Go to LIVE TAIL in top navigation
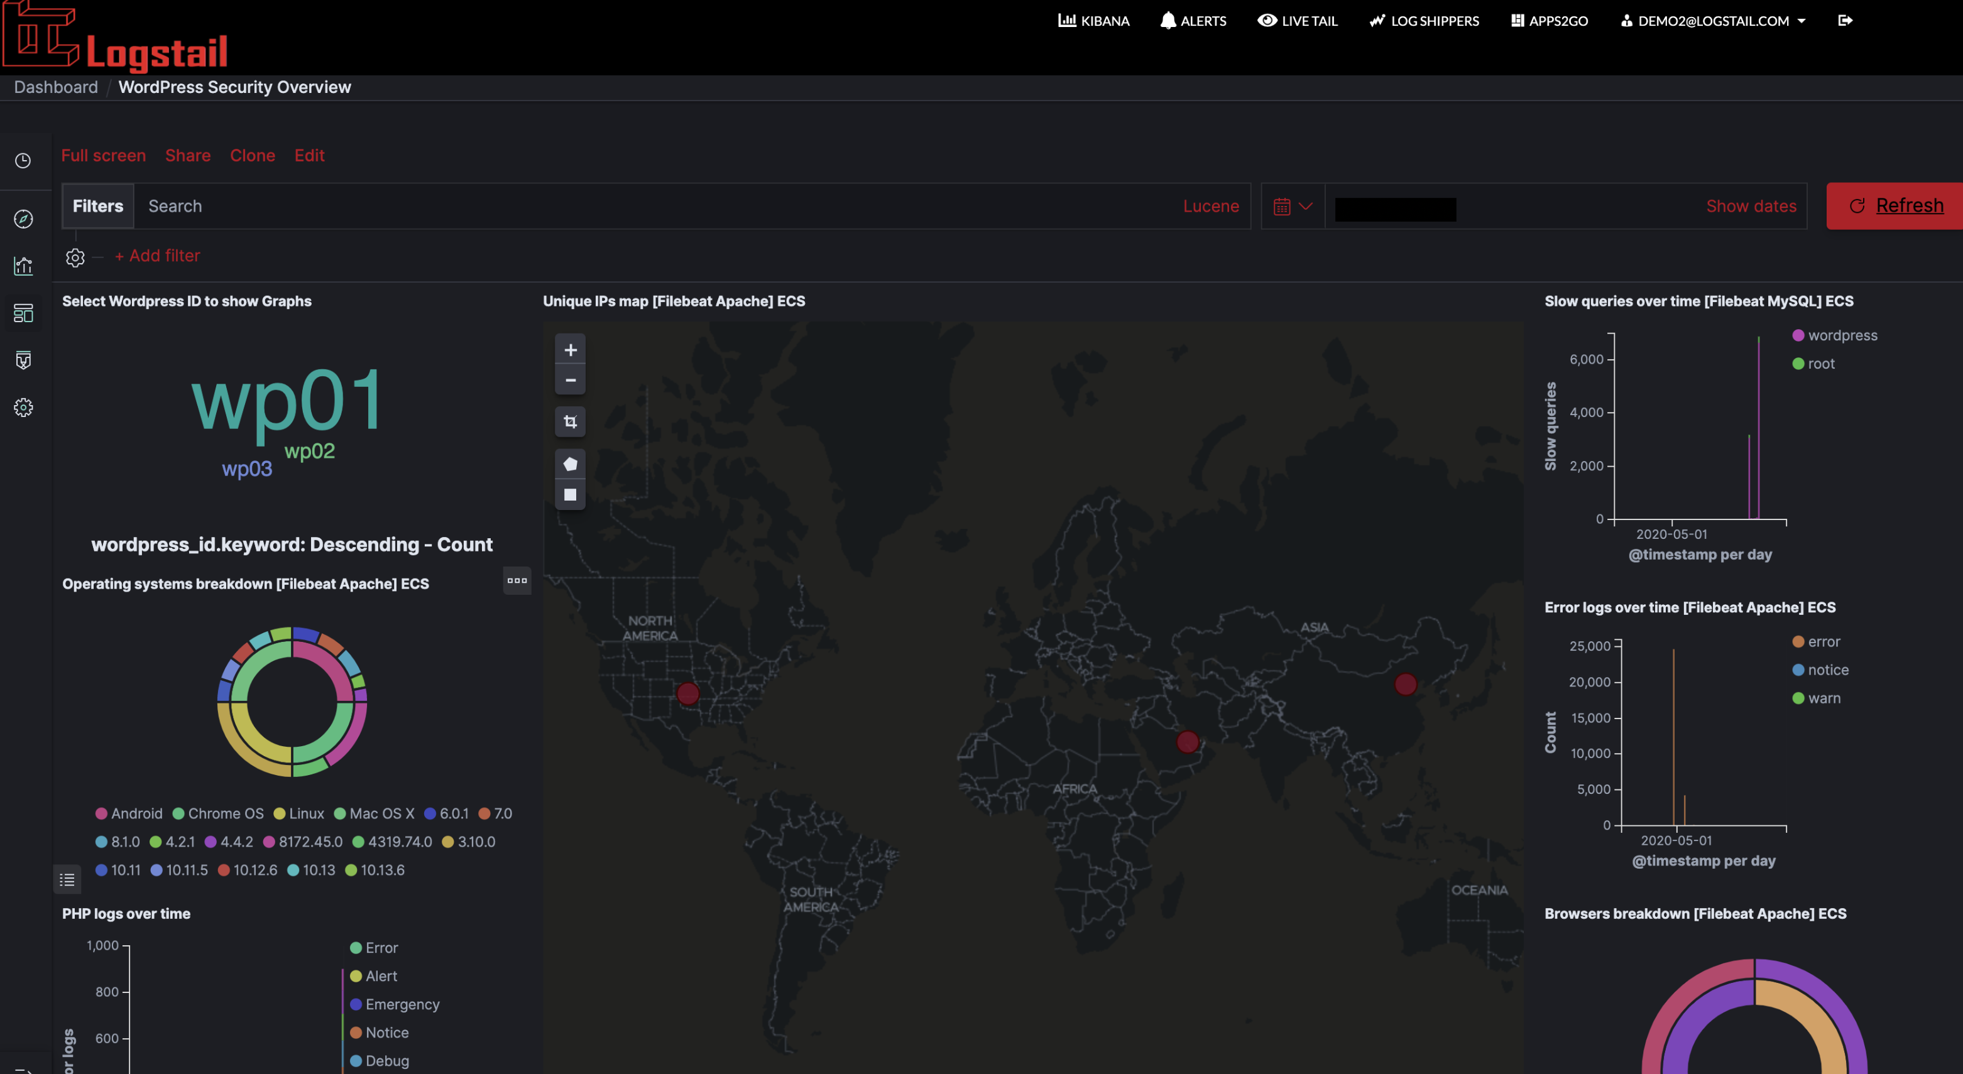The width and height of the screenshot is (1963, 1074). (x=1297, y=21)
